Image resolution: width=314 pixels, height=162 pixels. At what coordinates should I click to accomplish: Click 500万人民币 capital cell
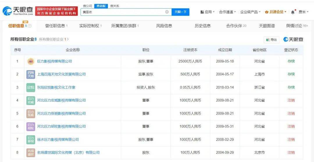[190, 74]
